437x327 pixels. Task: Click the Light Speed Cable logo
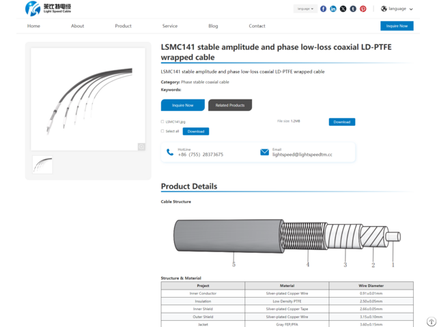(x=48, y=8)
